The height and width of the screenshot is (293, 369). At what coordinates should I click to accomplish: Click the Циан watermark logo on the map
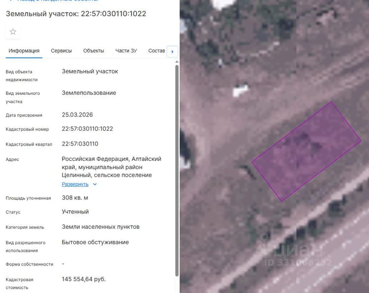(x=293, y=249)
